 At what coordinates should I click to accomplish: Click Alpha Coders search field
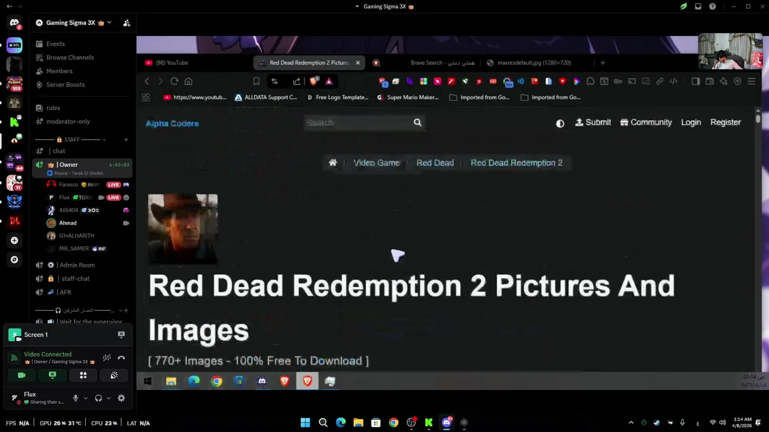pos(357,122)
